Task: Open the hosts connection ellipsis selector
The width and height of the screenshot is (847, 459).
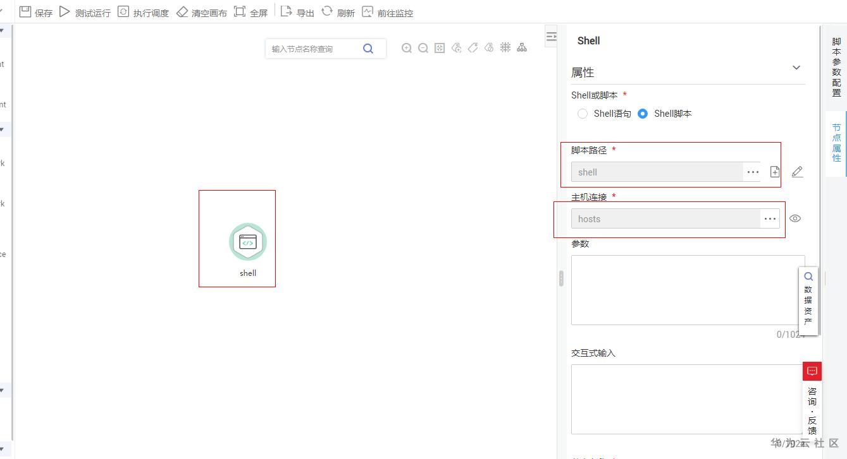Action: [770, 218]
